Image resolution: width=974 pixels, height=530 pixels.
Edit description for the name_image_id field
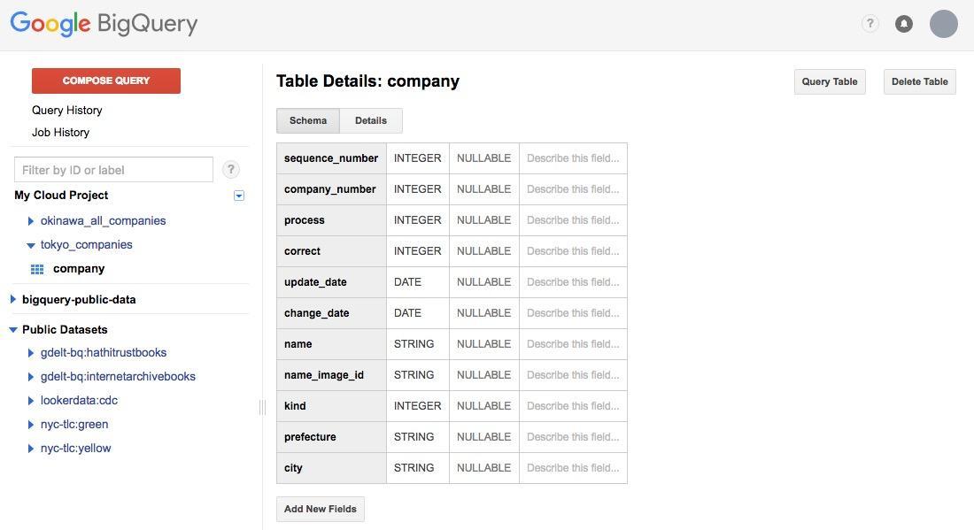click(x=574, y=375)
